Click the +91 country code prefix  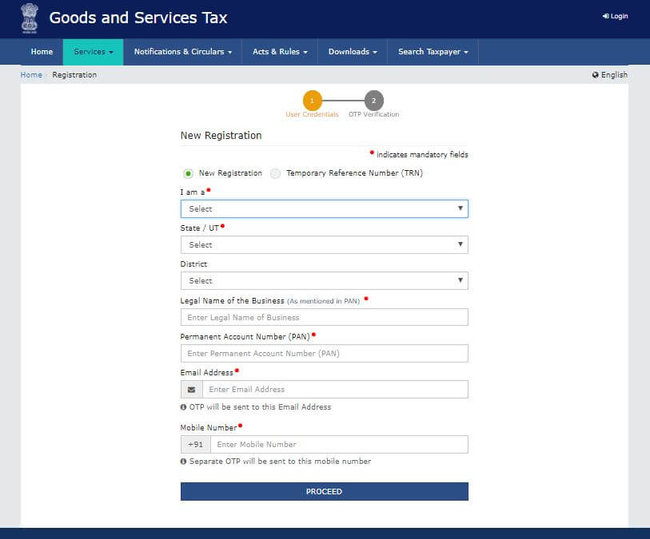coord(195,445)
